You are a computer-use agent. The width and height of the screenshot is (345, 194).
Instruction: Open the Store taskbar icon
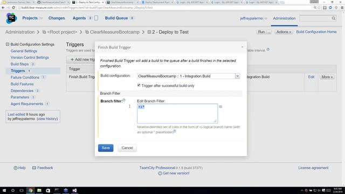(x=48, y=190)
